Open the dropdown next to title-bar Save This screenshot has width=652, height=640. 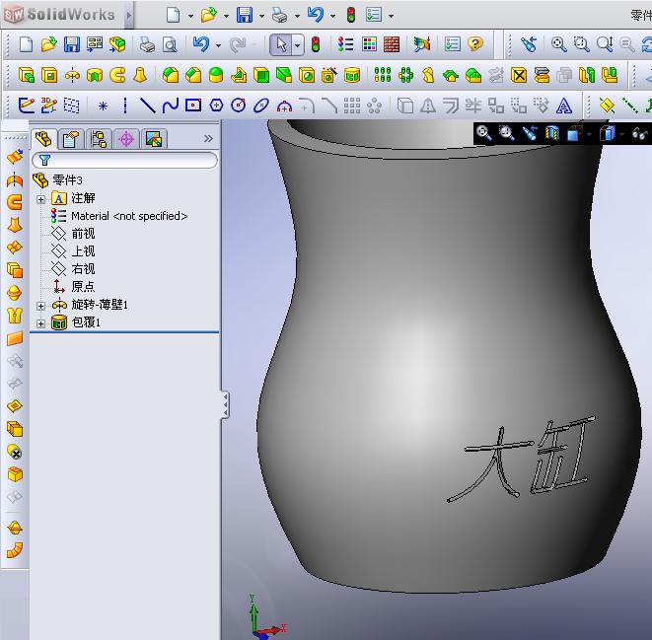261,16
